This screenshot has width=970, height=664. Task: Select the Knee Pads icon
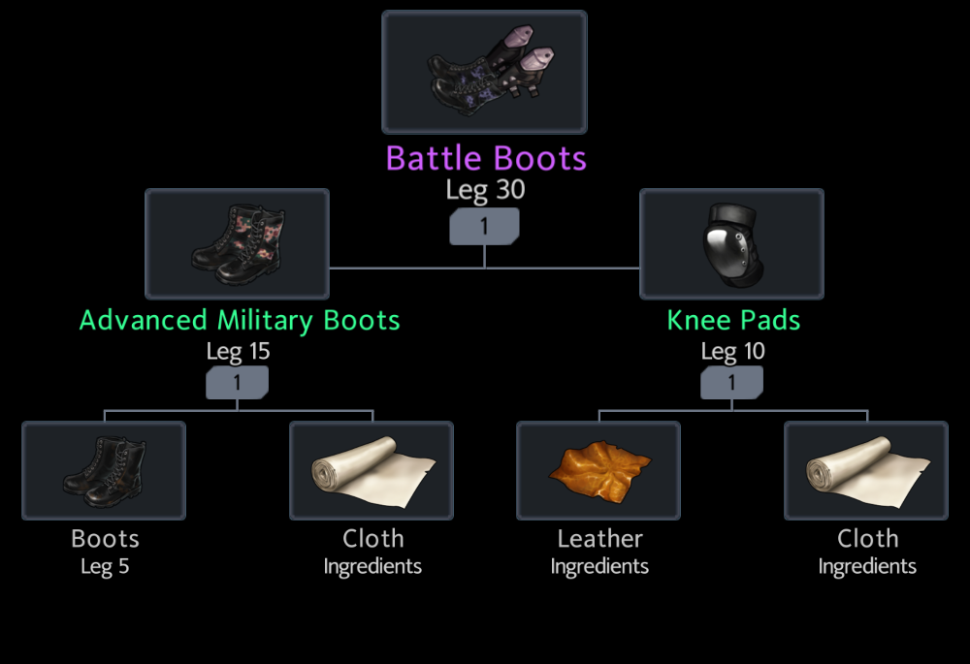tap(731, 243)
